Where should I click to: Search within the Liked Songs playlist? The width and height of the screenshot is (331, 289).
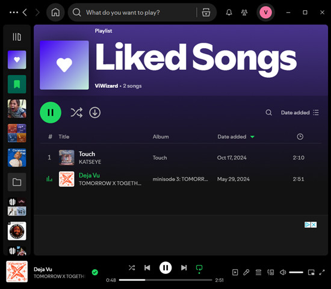coord(268,113)
